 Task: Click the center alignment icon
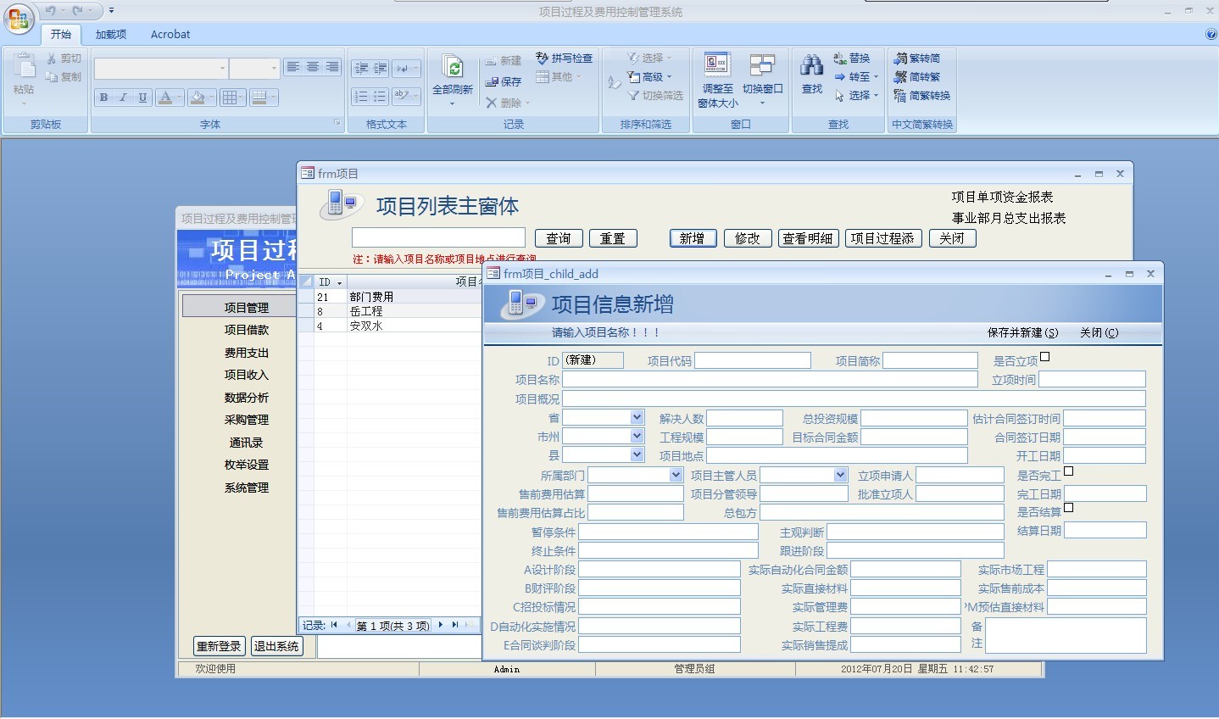(x=313, y=67)
